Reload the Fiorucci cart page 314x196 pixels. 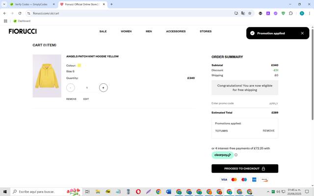[20, 13]
